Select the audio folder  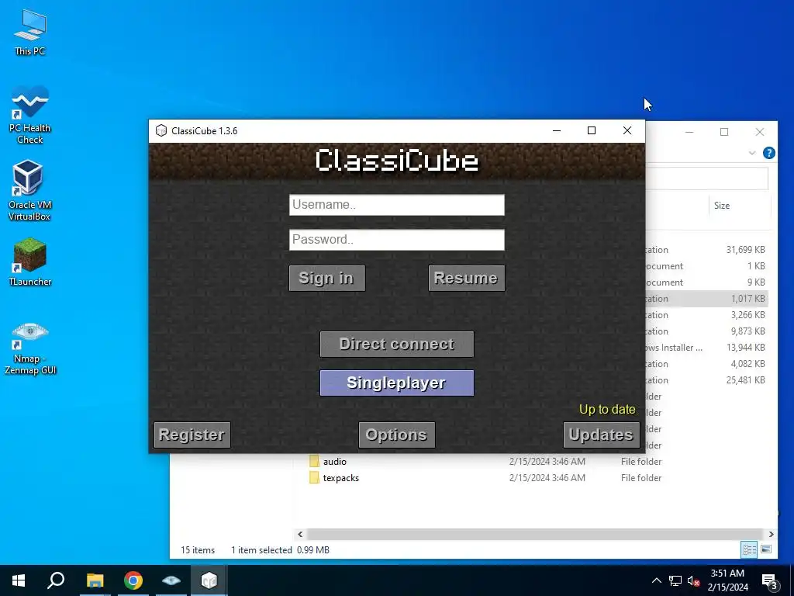[x=335, y=462]
